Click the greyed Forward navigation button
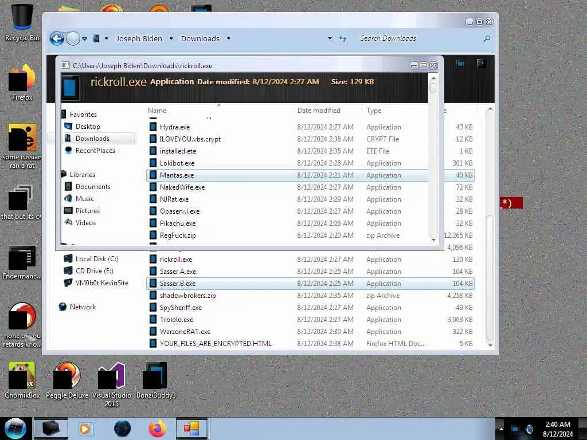This screenshot has width=587, height=440. [73, 38]
